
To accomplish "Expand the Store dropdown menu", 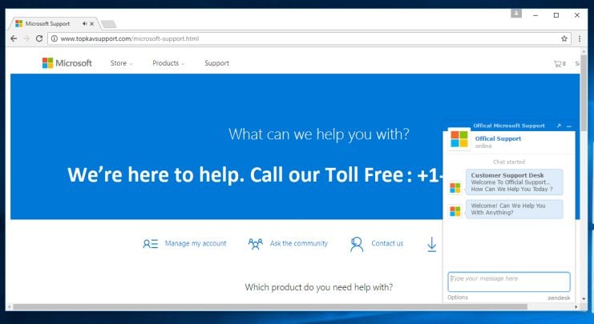I will click(121, 63).
